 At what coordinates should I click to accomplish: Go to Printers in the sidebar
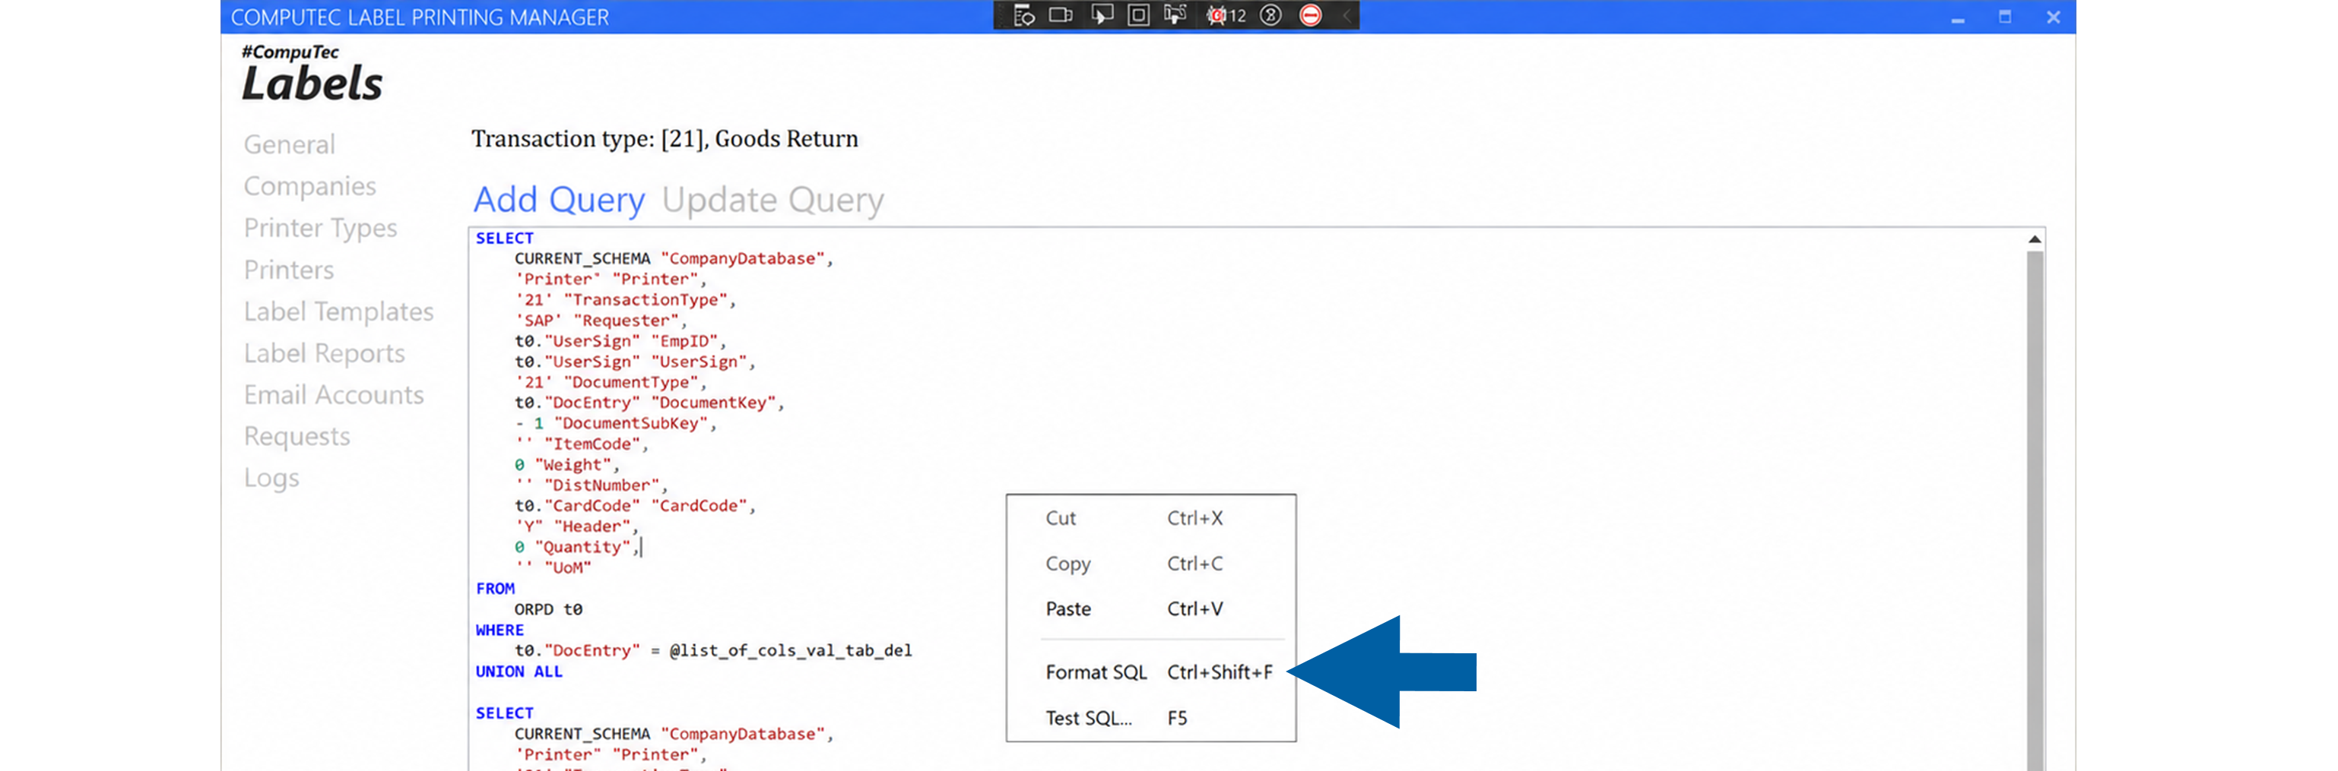pyautogui.click(x=289, y=270)
